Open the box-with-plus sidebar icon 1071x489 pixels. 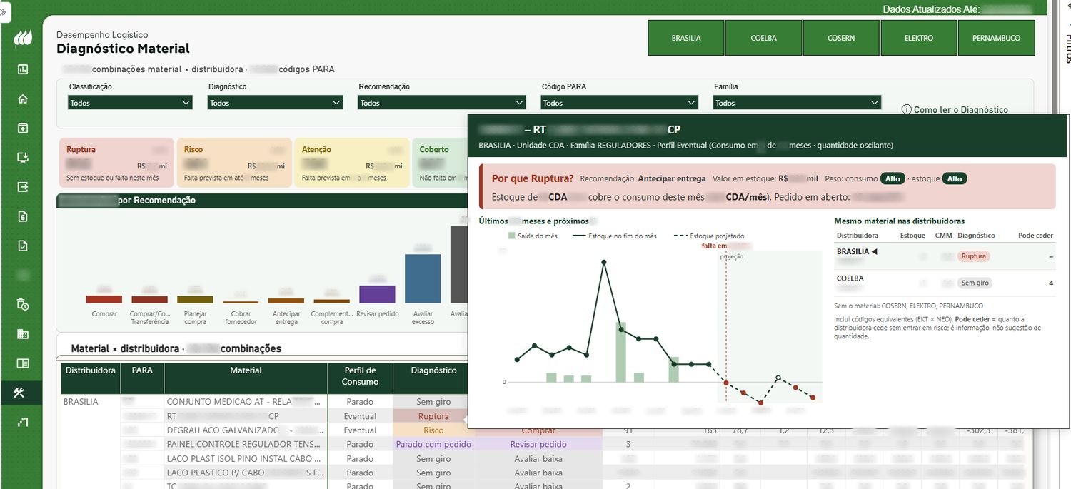[x=23, y=128]
